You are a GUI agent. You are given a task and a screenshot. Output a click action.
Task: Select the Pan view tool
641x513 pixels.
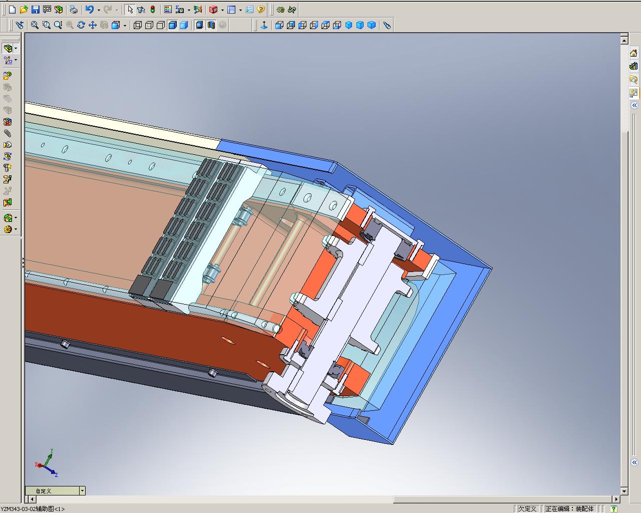point(93,25)
